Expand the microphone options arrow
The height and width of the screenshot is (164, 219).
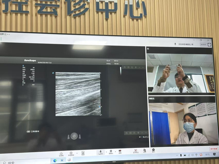pyautogui.click(x=104, y=152)
